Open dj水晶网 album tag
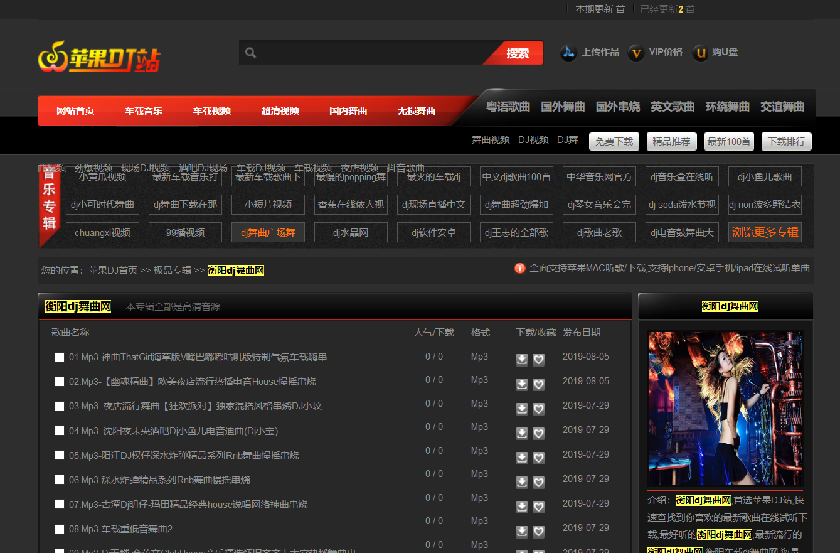This screenshot has width=840, height=553. (x=351, y=232)
